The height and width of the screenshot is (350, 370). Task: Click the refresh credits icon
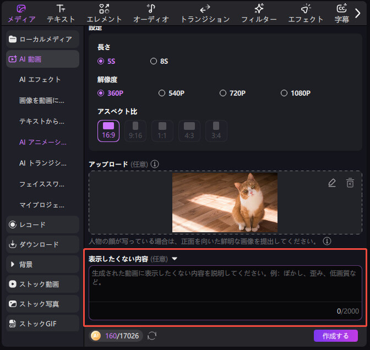coord(153,335)
